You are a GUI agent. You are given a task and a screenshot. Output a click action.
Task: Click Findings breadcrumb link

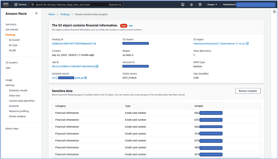65,14
